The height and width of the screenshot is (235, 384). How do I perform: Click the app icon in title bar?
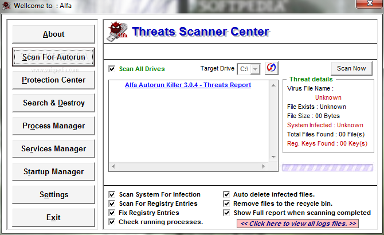(x=6, y=6)
